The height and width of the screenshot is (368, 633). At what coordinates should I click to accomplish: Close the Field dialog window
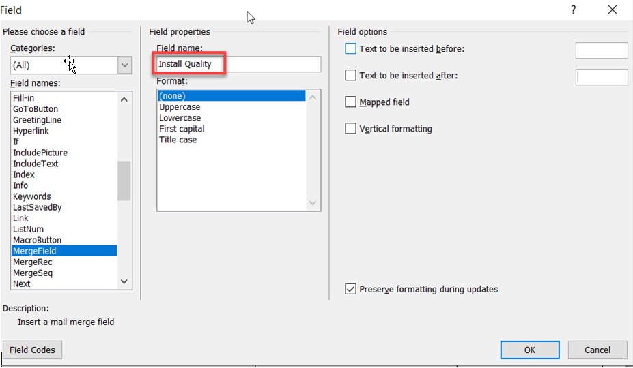pos(612,10)
